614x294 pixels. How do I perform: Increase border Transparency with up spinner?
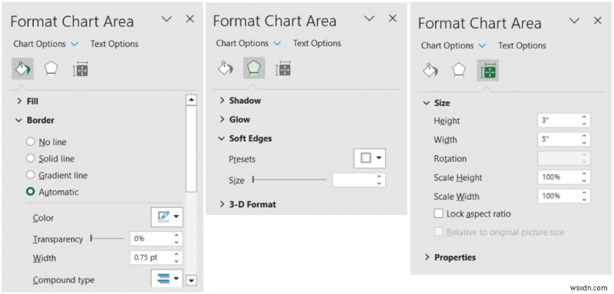[177, 236]
